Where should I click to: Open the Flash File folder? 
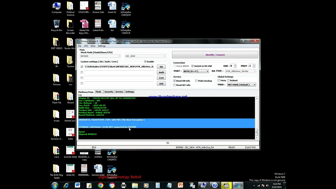click(56, 98)
